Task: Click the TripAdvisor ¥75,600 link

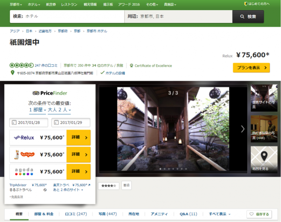Action: coord(28,185)
